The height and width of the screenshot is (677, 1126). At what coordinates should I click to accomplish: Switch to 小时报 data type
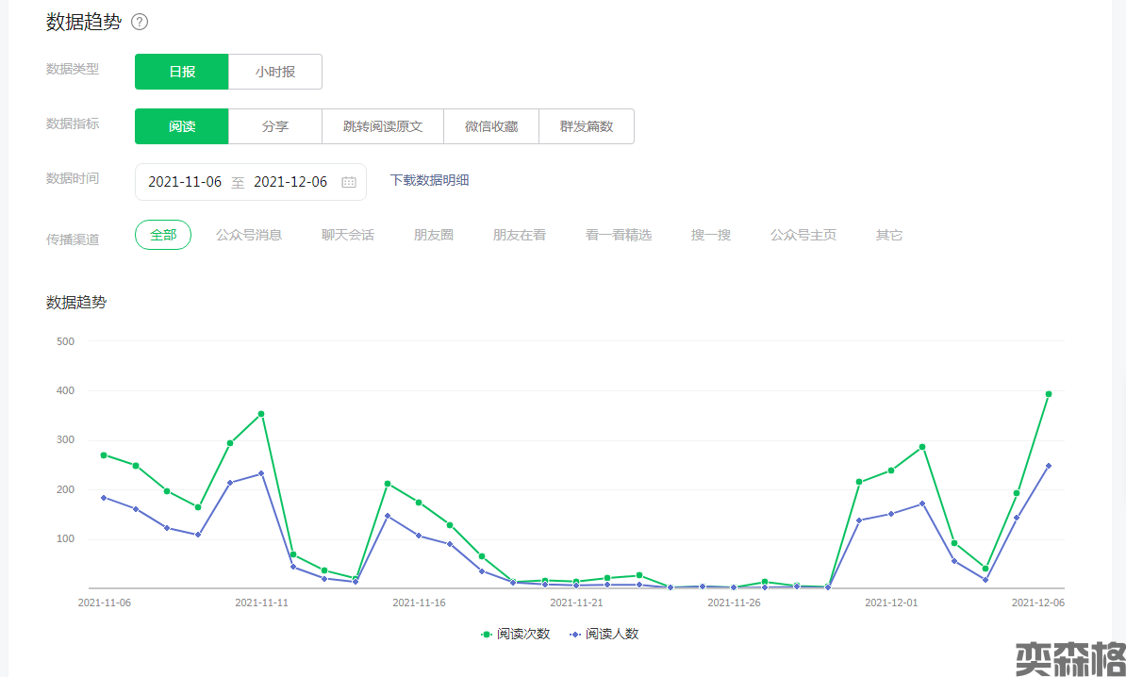coord(275,72)
